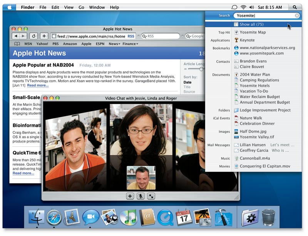Open the View menu
Viewport: 308px width, 236px height.
69,7
